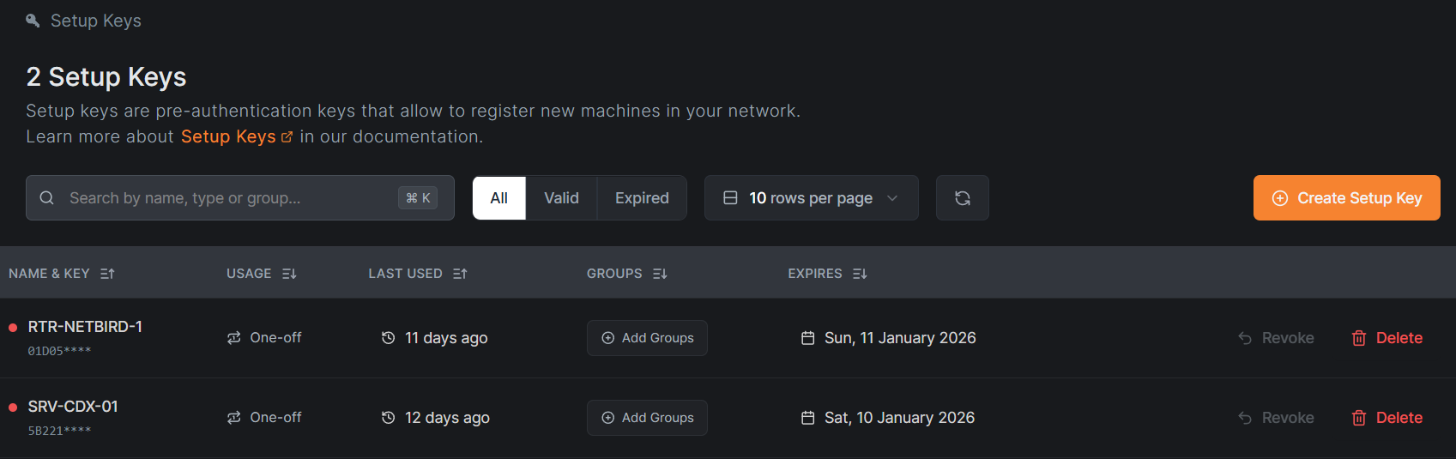The image size is (1456, 459).
Task: Add Groups to SRV-CDX-01 key
Action: pos(647,418)
